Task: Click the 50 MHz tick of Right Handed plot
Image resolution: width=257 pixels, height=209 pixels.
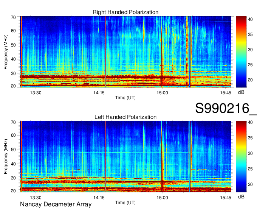Action: pos(13,45)
